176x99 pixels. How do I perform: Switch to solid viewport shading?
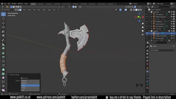(136, 10)
